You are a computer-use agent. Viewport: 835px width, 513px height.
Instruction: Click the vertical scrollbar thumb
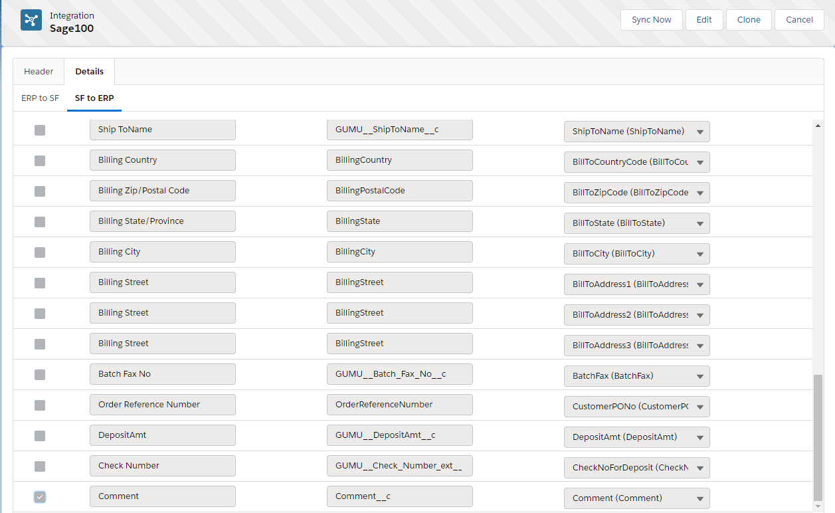click(818, 437)
